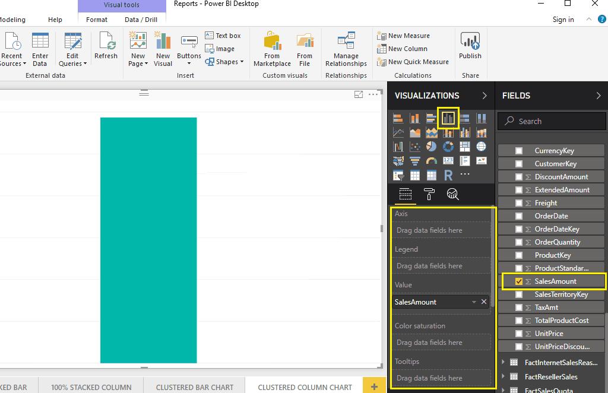Choose the donut chart visual
The width and height of the screenshot is (608, 393).
point(448,147)
